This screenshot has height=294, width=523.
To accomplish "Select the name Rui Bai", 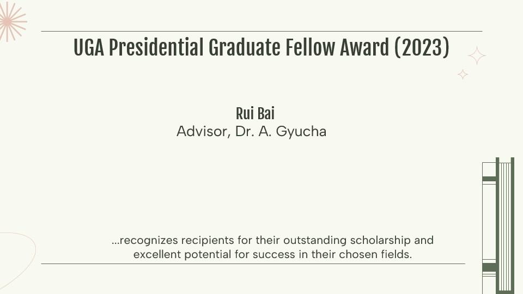I will 255,113.
